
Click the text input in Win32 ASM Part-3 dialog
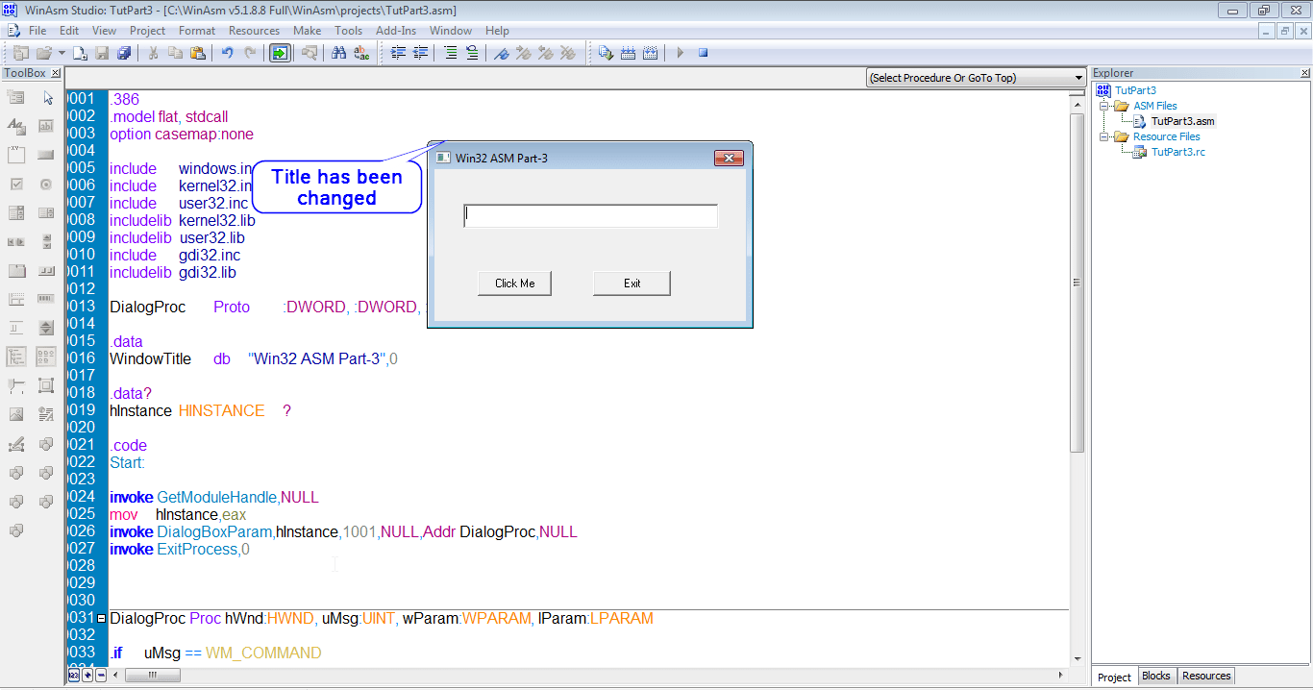click(x=590, y=216)
